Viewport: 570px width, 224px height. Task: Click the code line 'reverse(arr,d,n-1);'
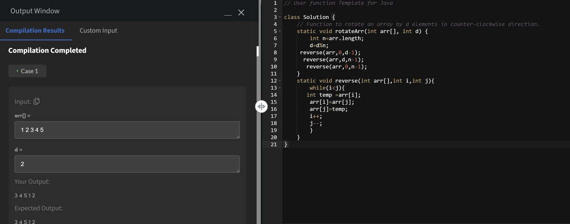point(333,59)
